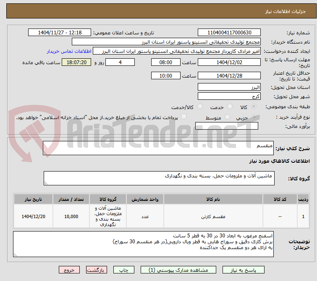Select the خدمت radio button
The height and width of the screenshot is (281, 317).
pyautogui.click(x=230, y=107)
